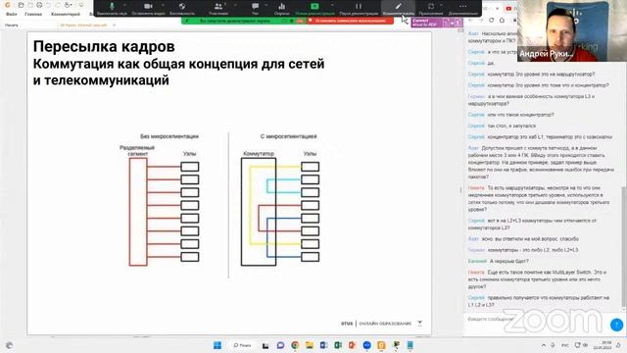
Task: Expand Apps options arrow in Zoom toolbar
Action: click(x=441, y=5)
